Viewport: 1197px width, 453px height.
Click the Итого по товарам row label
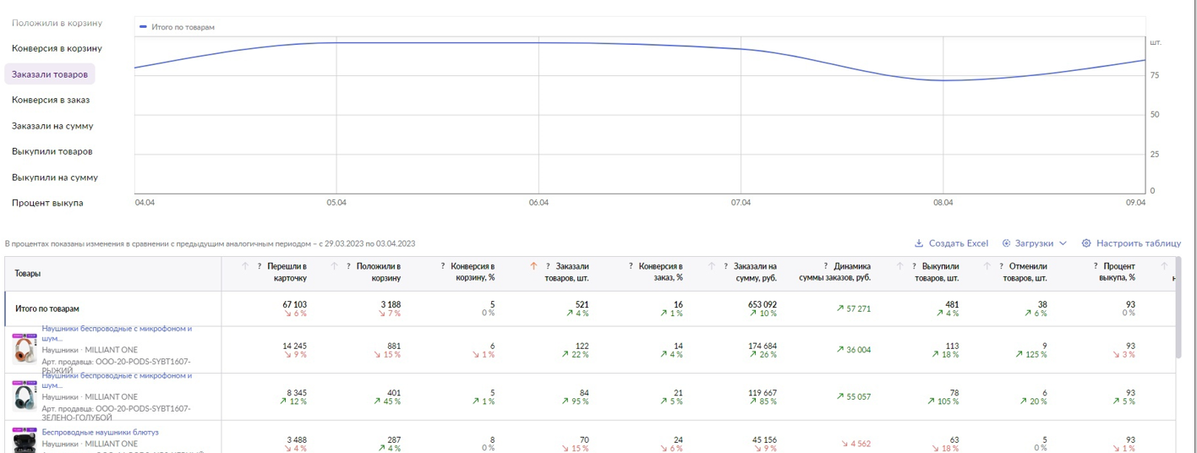(47, 308)
